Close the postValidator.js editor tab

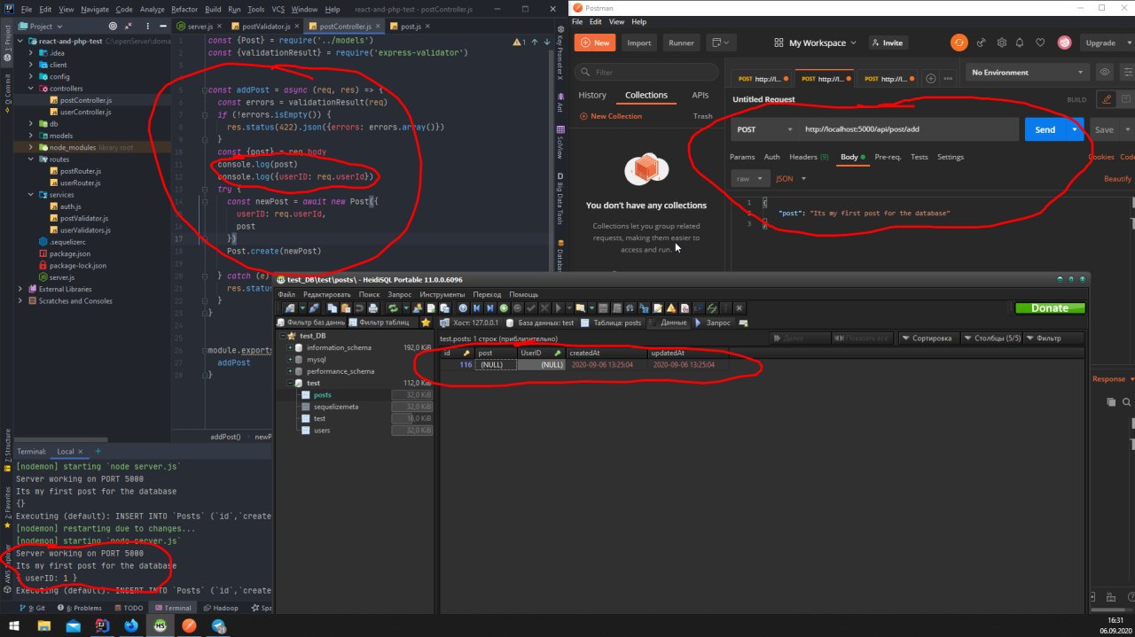pyautogui.click(x=295, y=27)
